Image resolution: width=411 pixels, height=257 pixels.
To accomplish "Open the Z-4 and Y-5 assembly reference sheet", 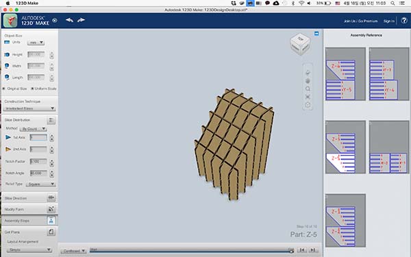I will [x=345, y=74].
